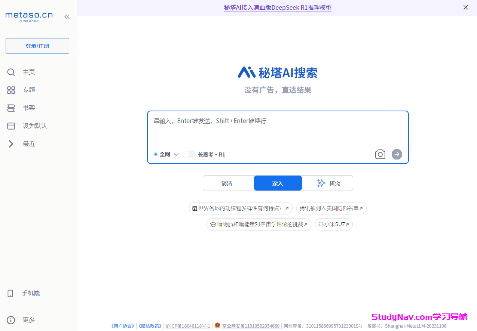Click the 备案号 Shanghai-MetaLLM-20231106 text
This screenshot has width=477, height=331.
pyautogui.click(x=407, y=326)
